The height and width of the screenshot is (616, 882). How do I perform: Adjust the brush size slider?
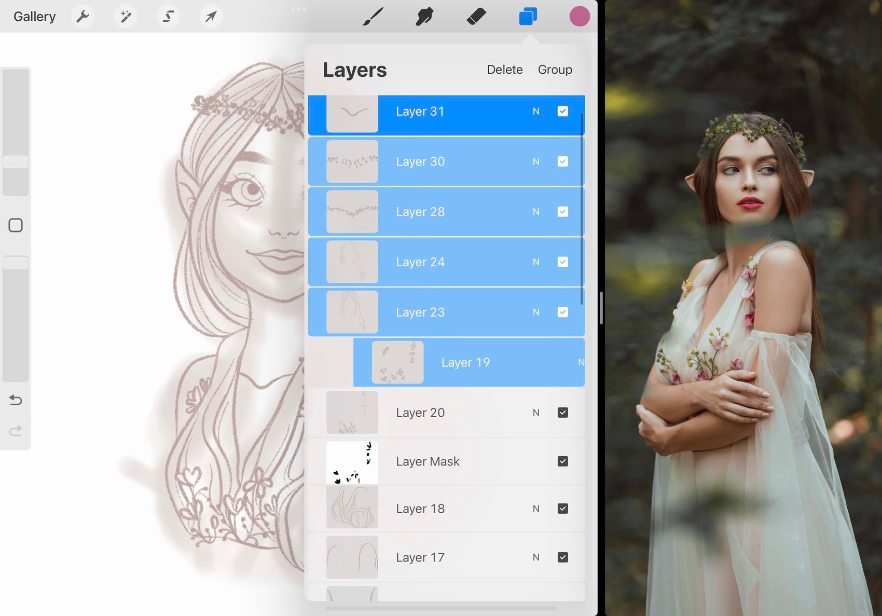pyautogui.click(x=16, y=132)
